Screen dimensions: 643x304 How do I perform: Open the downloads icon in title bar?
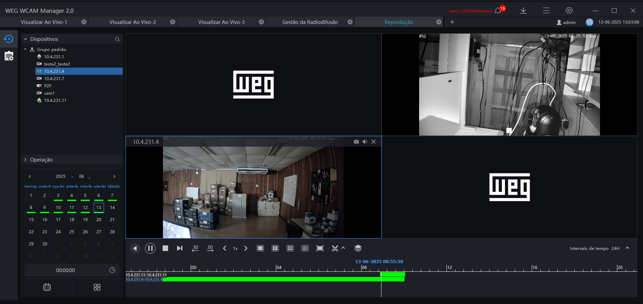[523, 11]
